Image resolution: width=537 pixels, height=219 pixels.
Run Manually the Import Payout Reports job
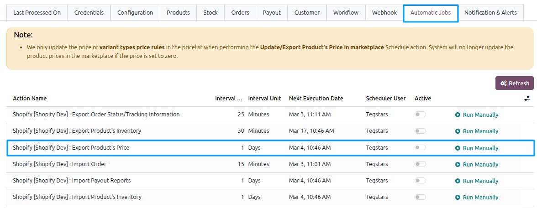(x=476, y=181)
